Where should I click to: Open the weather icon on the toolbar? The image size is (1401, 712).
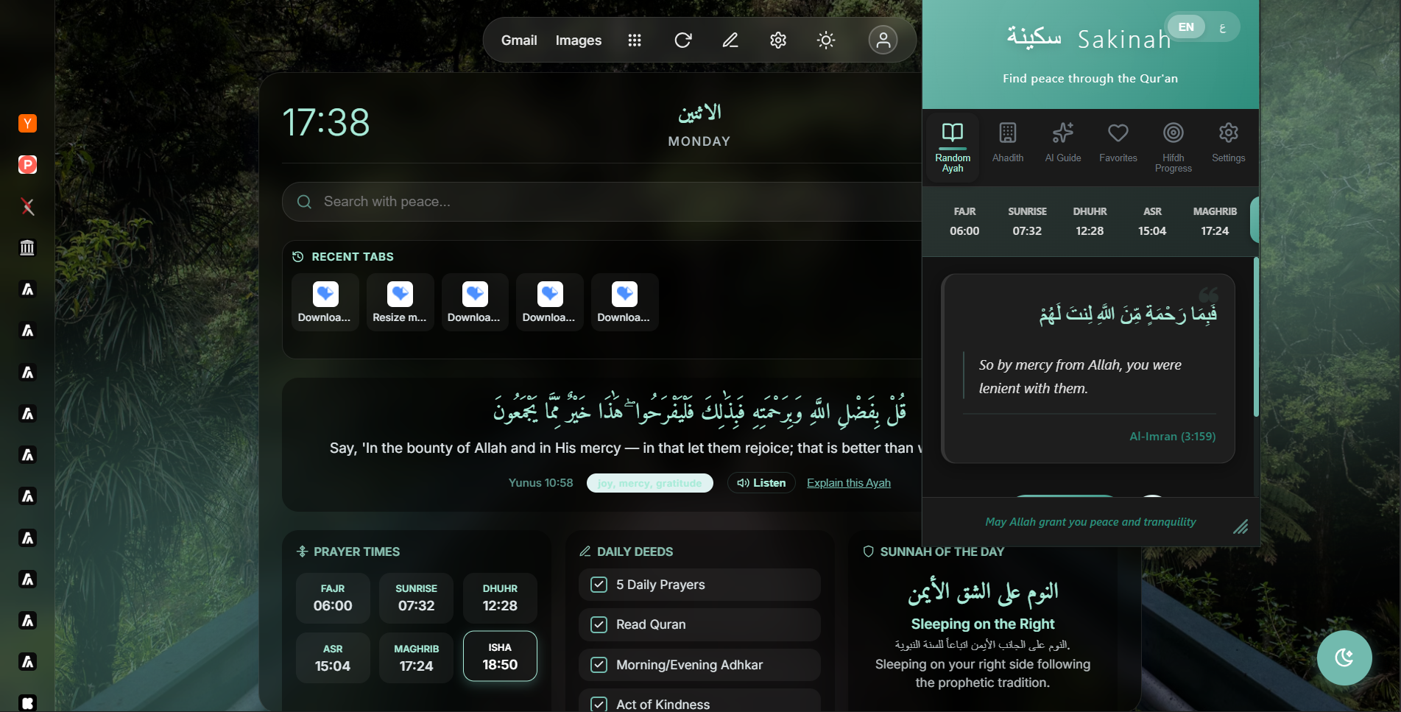[826, 40]
